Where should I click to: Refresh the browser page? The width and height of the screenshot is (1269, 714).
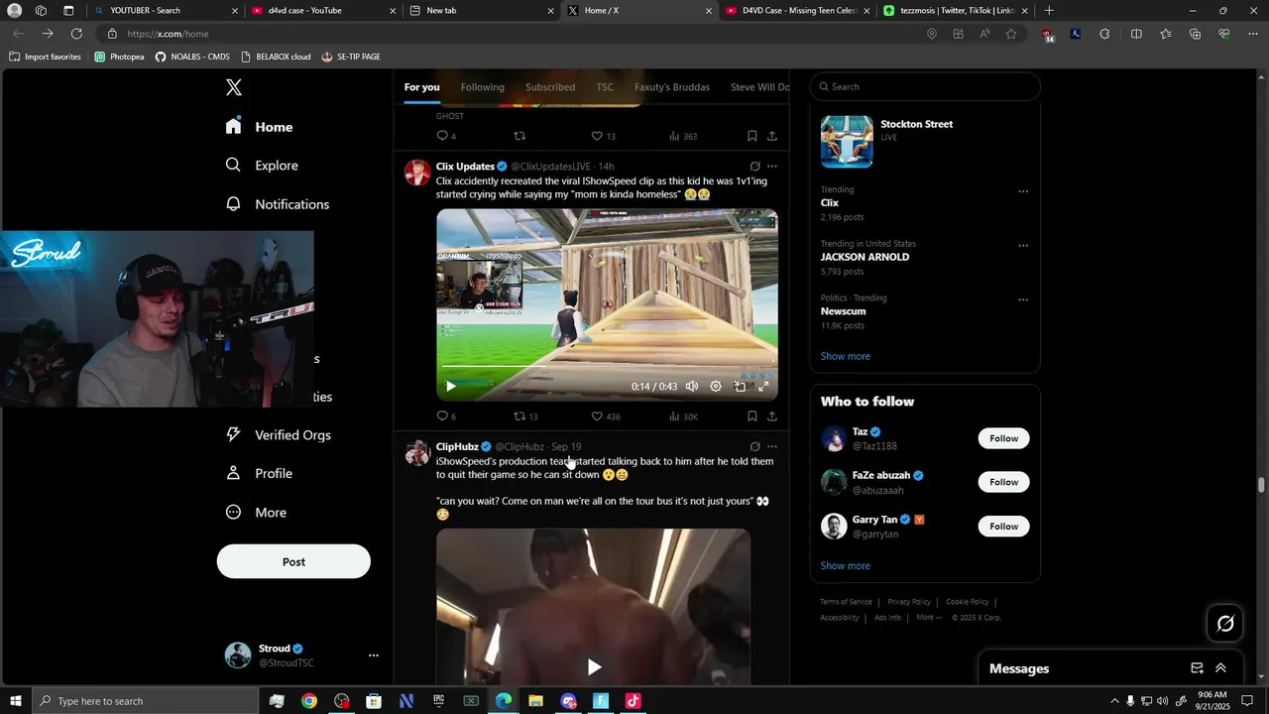[76, 34]
